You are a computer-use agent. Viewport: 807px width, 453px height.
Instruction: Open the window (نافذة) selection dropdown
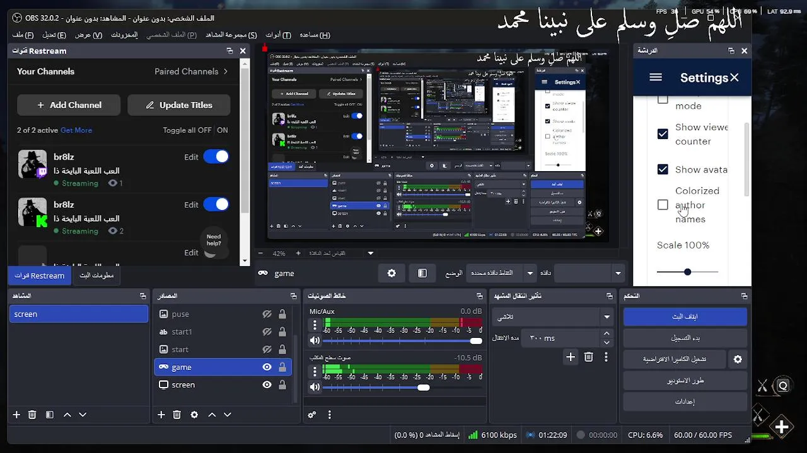pos(589,273)
